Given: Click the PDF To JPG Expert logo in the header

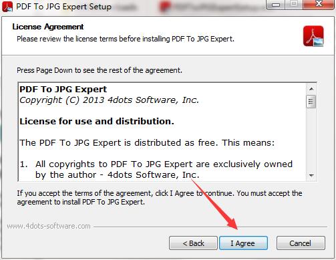Looking at the screenshot, I should [x=313, y=36].
